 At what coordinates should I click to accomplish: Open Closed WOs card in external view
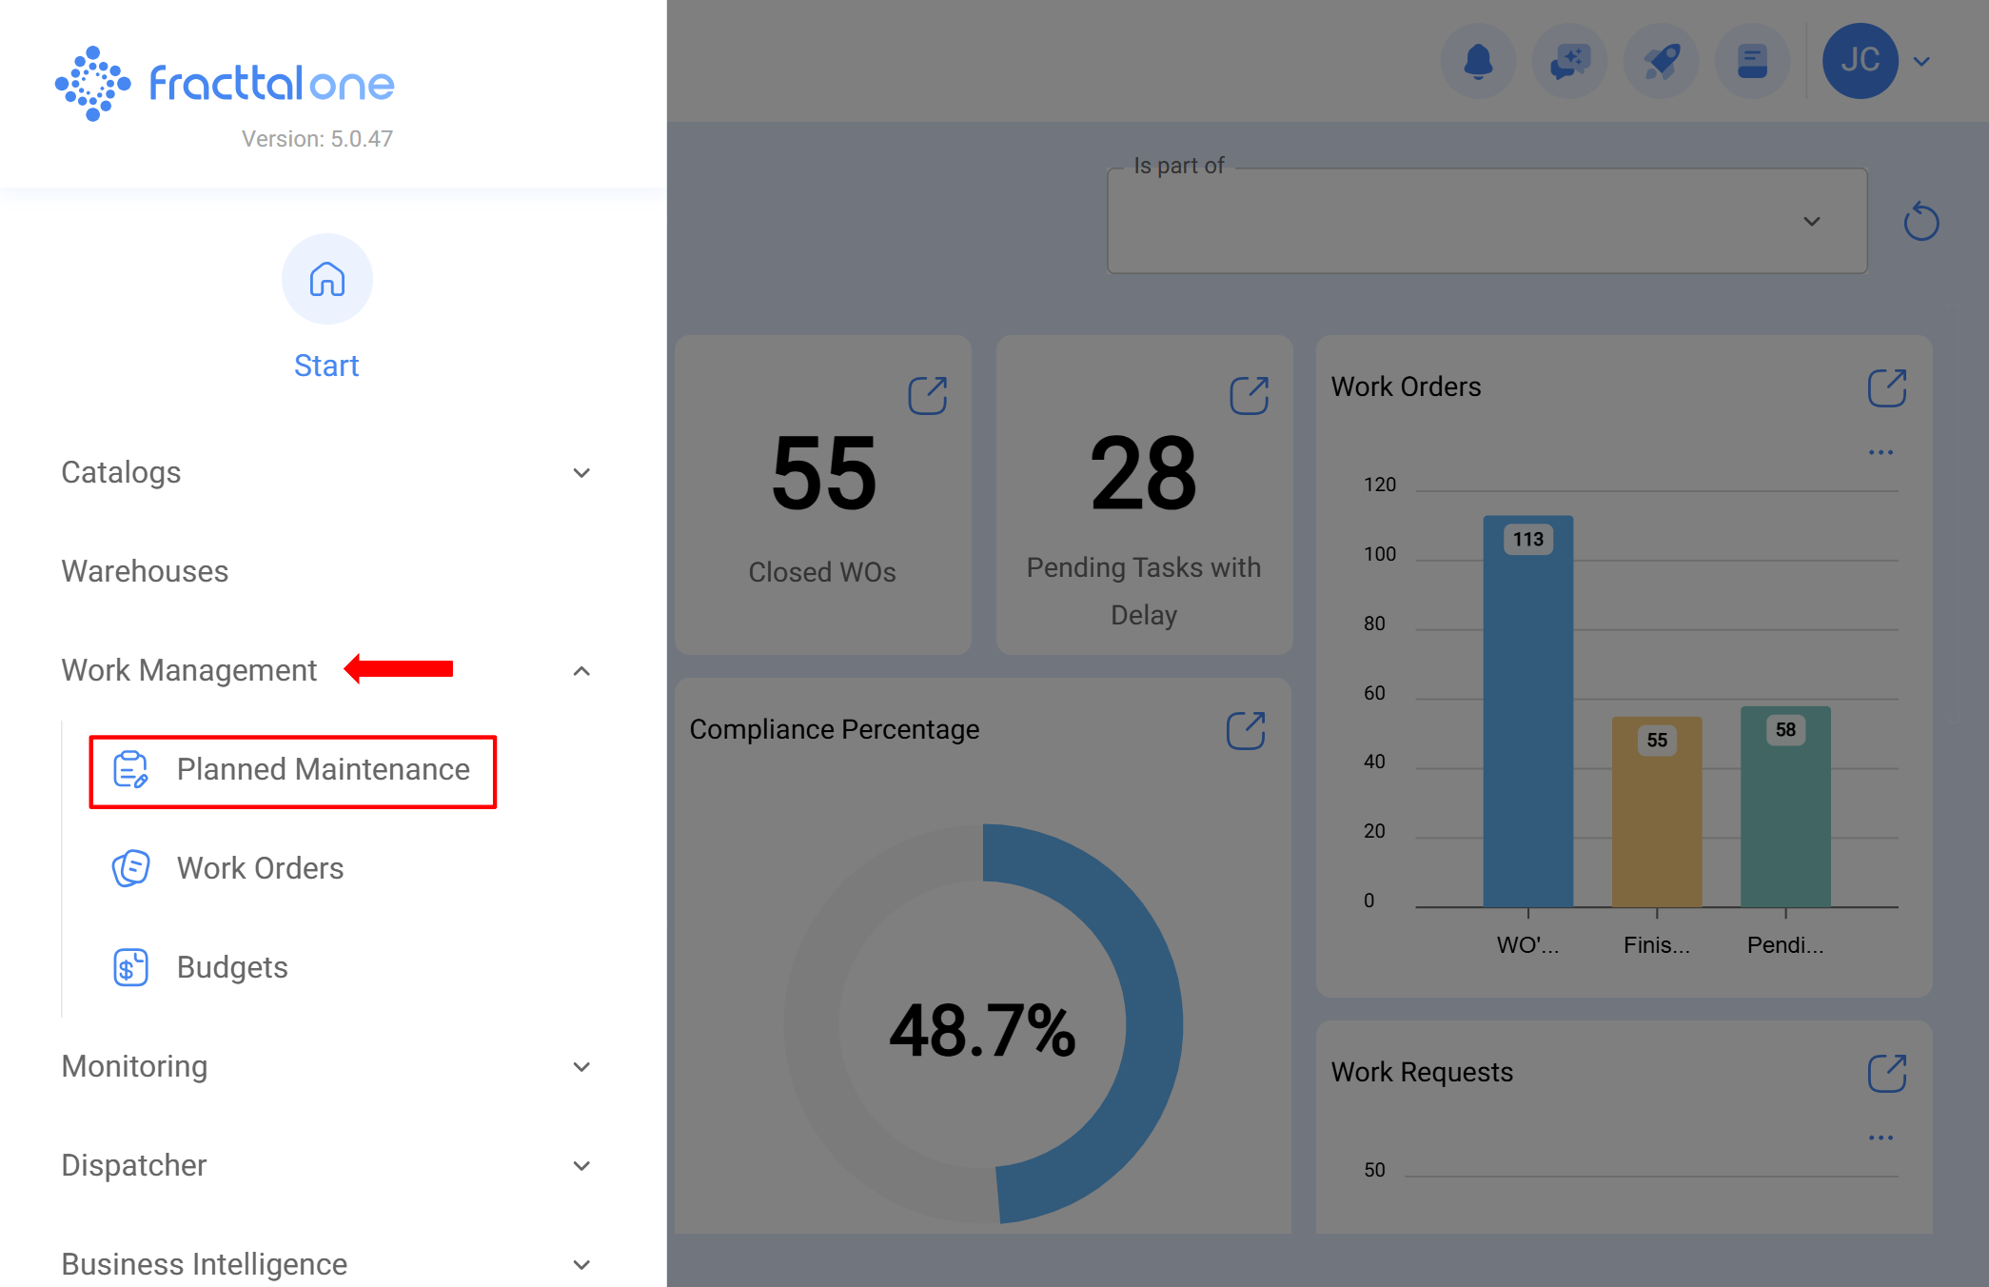click(x=930, y=393)
